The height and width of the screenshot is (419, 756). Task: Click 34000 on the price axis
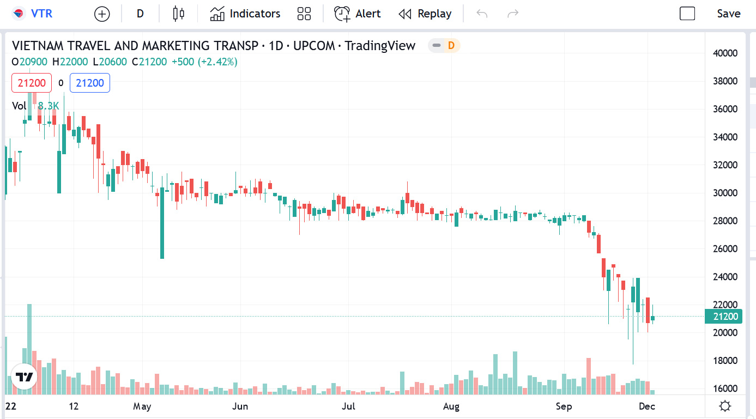coord(725,137)
